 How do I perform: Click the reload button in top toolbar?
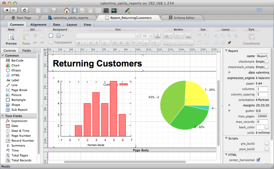(x=24, y=10)
